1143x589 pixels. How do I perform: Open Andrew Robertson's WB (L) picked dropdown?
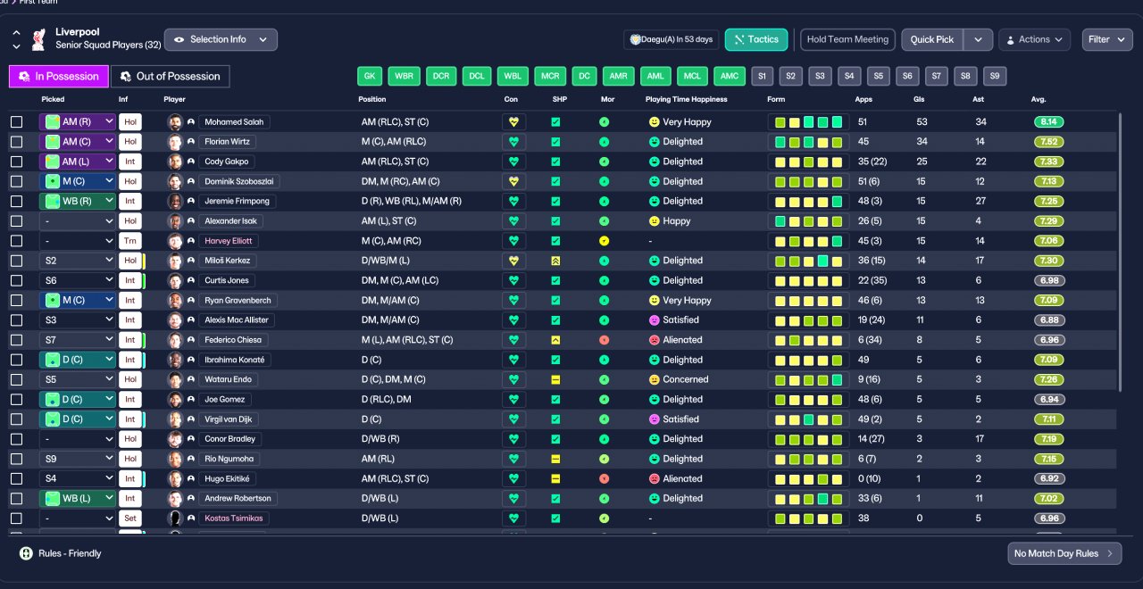click(x=78, y=499)
